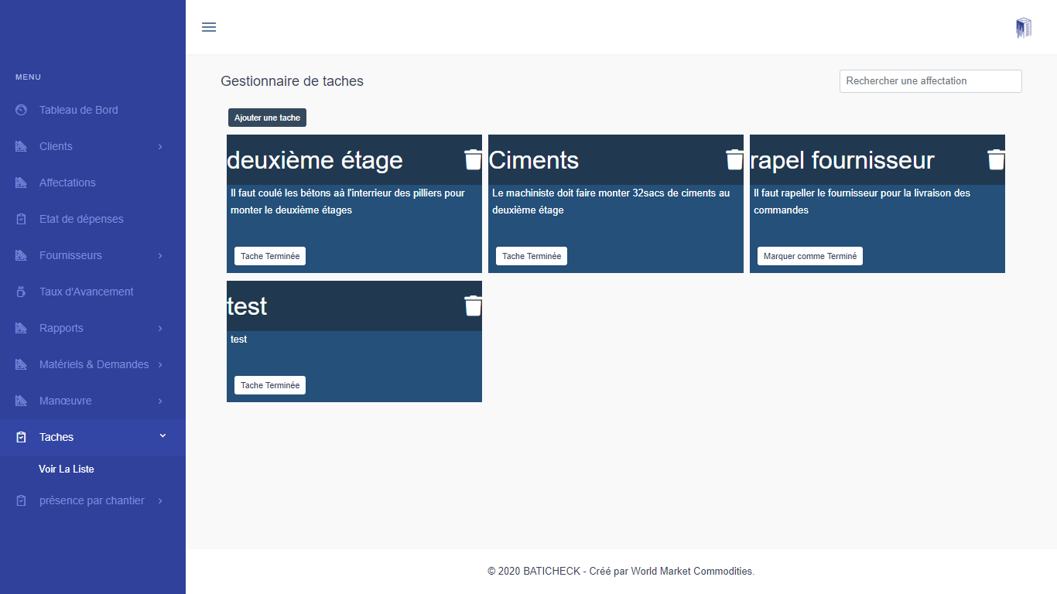Collapse the Taches menu section

point(162,437)
